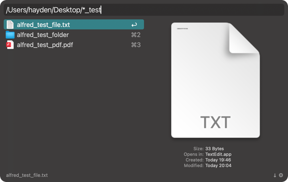Click the Created time Today 19:46
Screen dimensions: 288x182
coord(218,160)
